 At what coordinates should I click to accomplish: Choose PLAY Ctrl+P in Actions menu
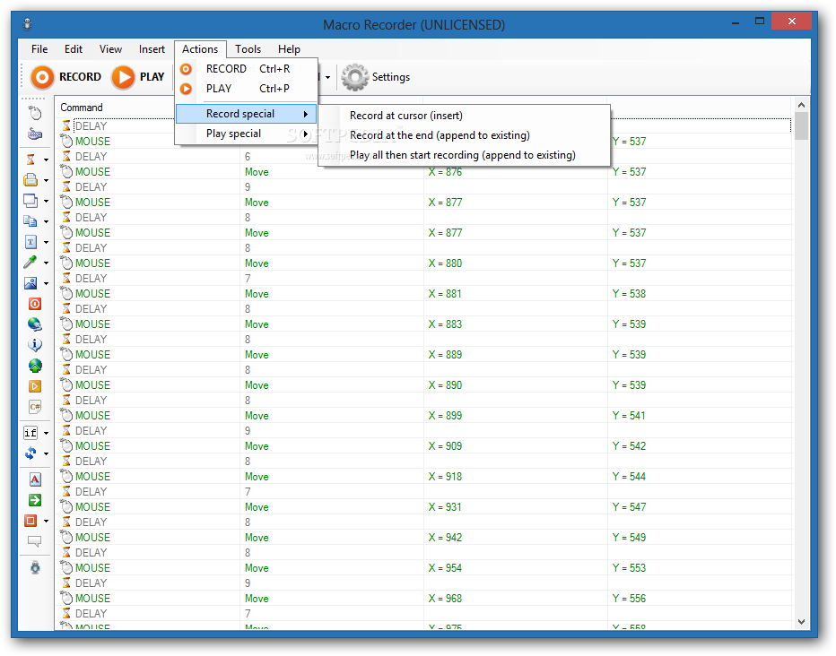click(247, 89)
